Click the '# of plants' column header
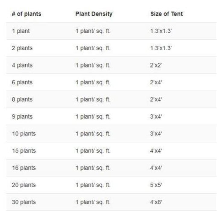Viewport: 217px width, 212px height. click(x=27, y=14)
